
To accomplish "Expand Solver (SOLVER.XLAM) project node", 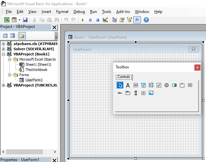I will point(3,49).
